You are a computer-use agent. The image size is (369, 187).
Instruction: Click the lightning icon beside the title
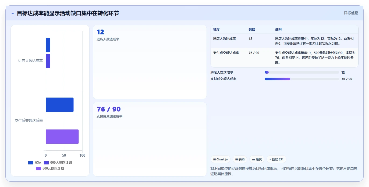pos(13,13)
